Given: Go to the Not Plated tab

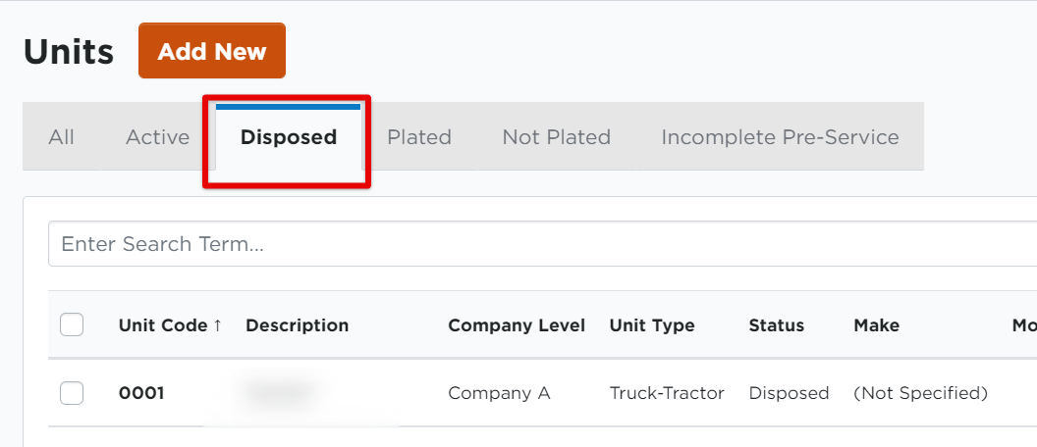Looking at the screenshot, I should 556,137.
